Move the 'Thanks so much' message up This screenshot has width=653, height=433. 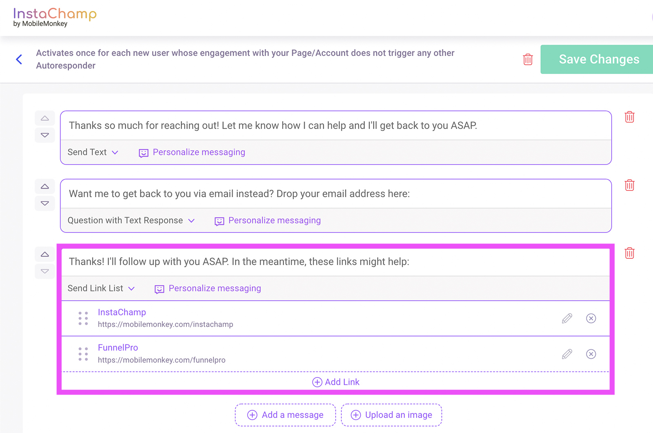[x=45, y=118]
